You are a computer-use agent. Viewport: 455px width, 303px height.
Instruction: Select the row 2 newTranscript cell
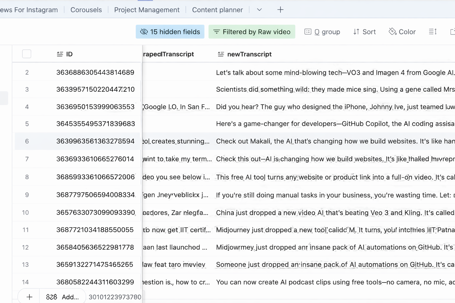click(x=335, y=72)
